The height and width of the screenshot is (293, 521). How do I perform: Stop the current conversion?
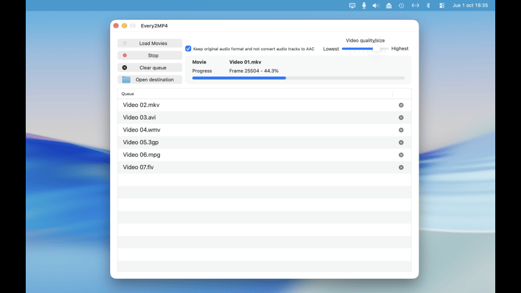click(150, 56)
